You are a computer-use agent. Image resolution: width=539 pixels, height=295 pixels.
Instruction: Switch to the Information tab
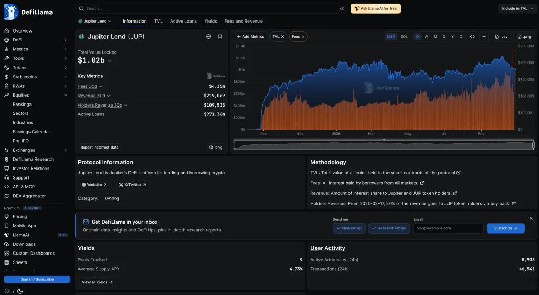click(134, 21)
